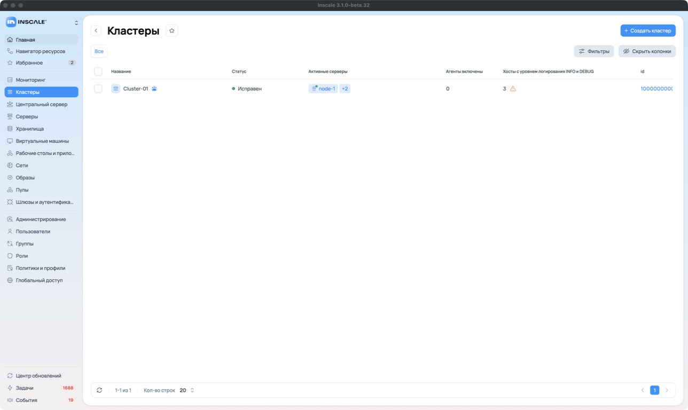Go to previous page with left chevron
Image resolution: width=688 pixels, height=410 pixels.
point(642,390)
